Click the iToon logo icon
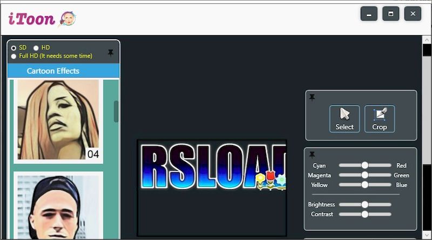Screen dimensions: 432x240 [67, 19]
